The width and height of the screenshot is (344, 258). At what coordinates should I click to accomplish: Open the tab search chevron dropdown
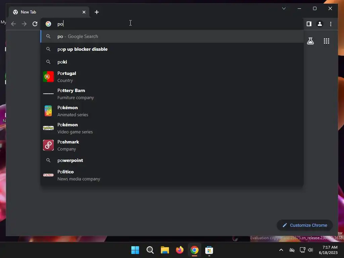coord(284,8)
